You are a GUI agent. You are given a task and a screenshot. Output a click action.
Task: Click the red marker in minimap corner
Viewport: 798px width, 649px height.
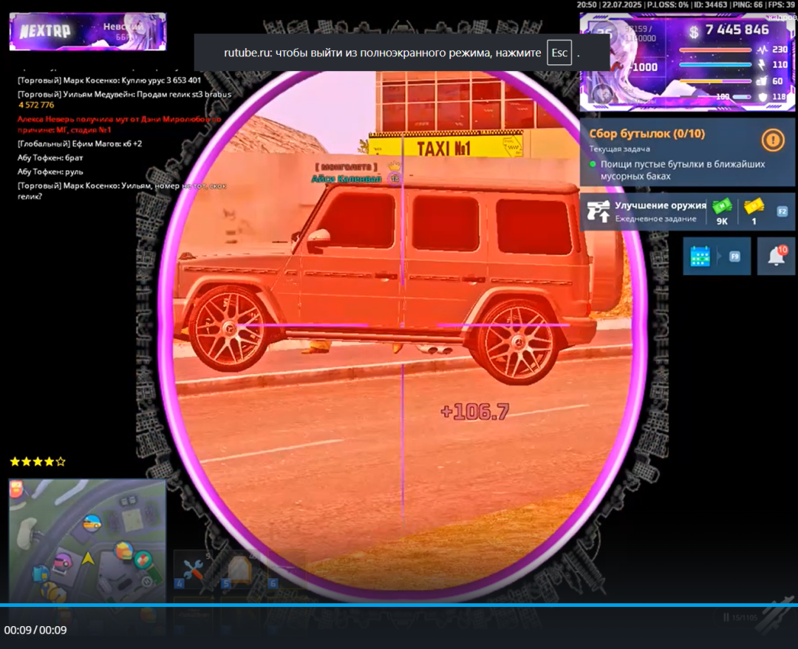(x=16, y=489)
